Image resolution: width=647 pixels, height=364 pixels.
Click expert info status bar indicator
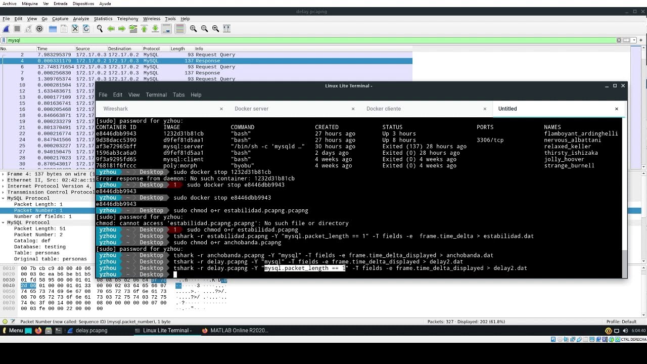(x=5, y=322)
